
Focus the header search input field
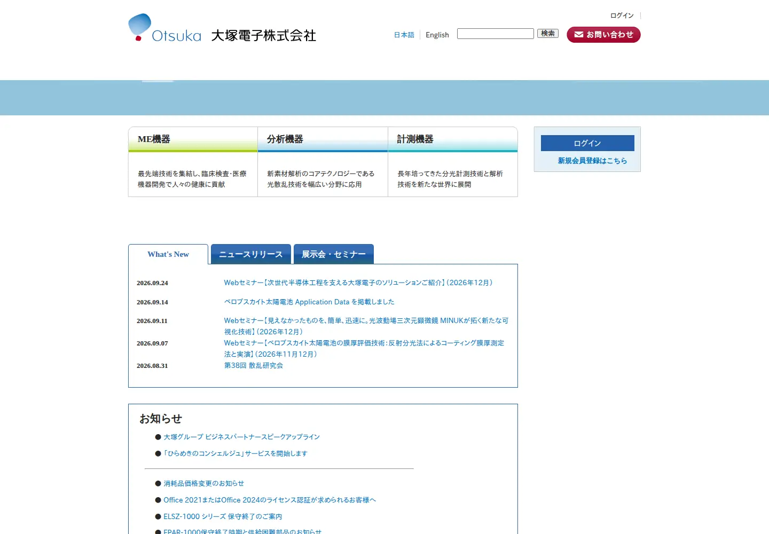496,34
